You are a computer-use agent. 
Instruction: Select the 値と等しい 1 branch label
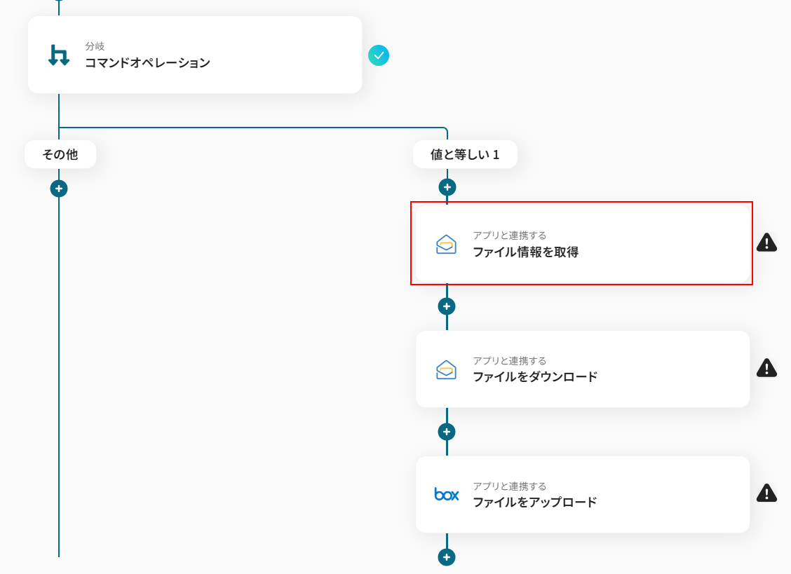coord(465,154)
